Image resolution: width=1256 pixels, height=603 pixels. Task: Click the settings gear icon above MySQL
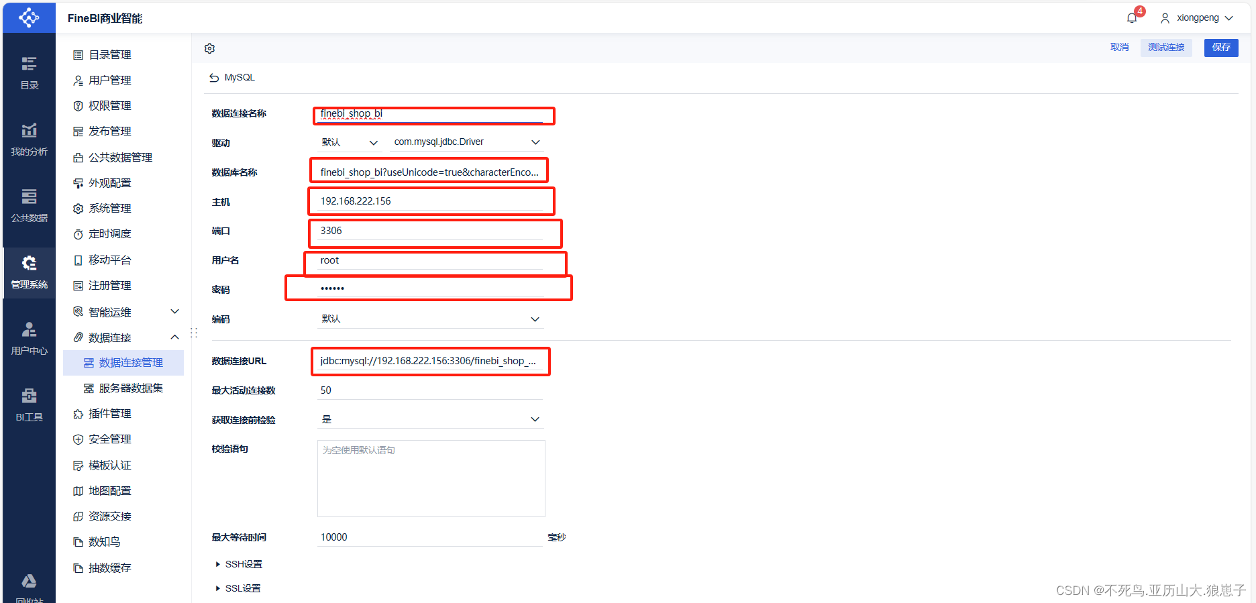pos(209,48)
